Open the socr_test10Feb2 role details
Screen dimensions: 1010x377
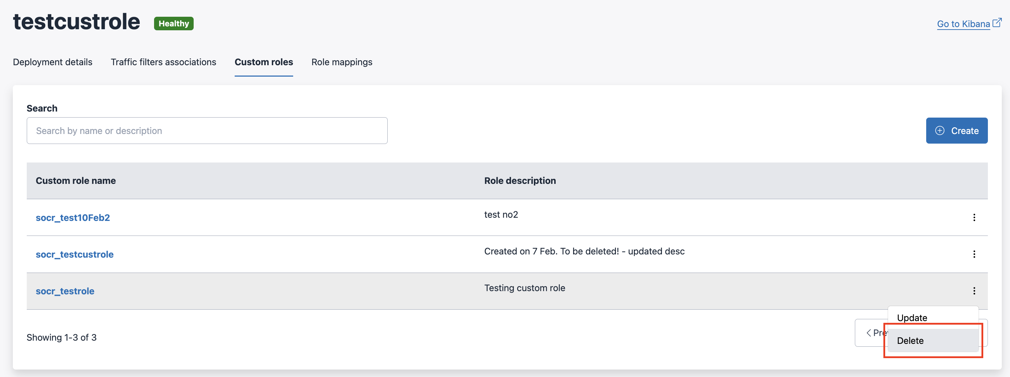tap(72, 217)
